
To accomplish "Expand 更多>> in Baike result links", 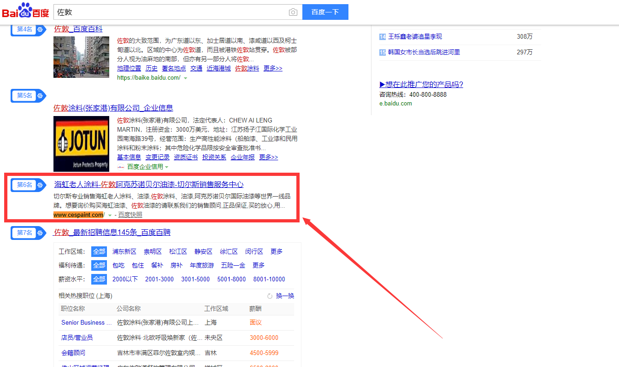I will click(273, 68).
